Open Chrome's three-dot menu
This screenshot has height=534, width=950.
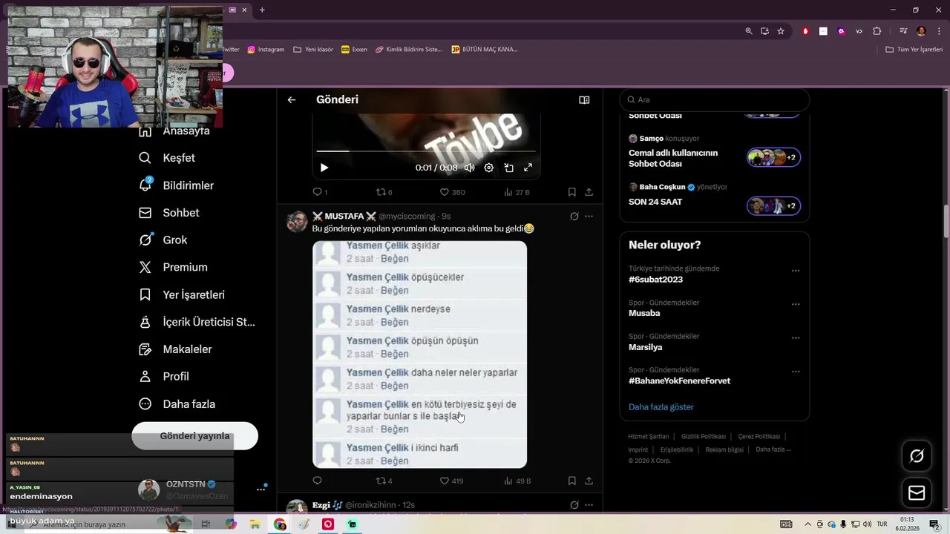pos(939,31)
